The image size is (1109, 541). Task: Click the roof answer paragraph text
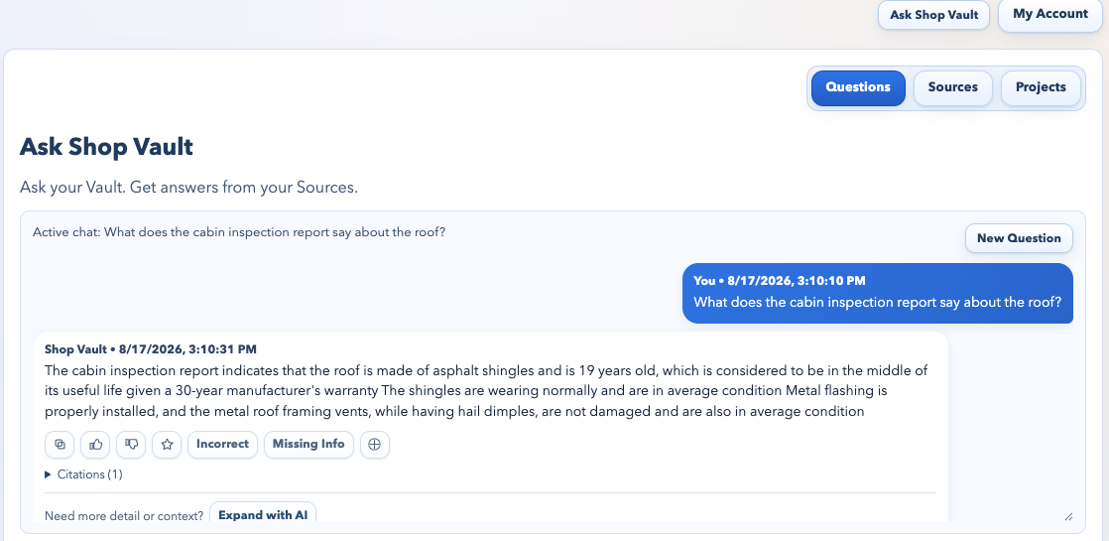pos(486,390)
